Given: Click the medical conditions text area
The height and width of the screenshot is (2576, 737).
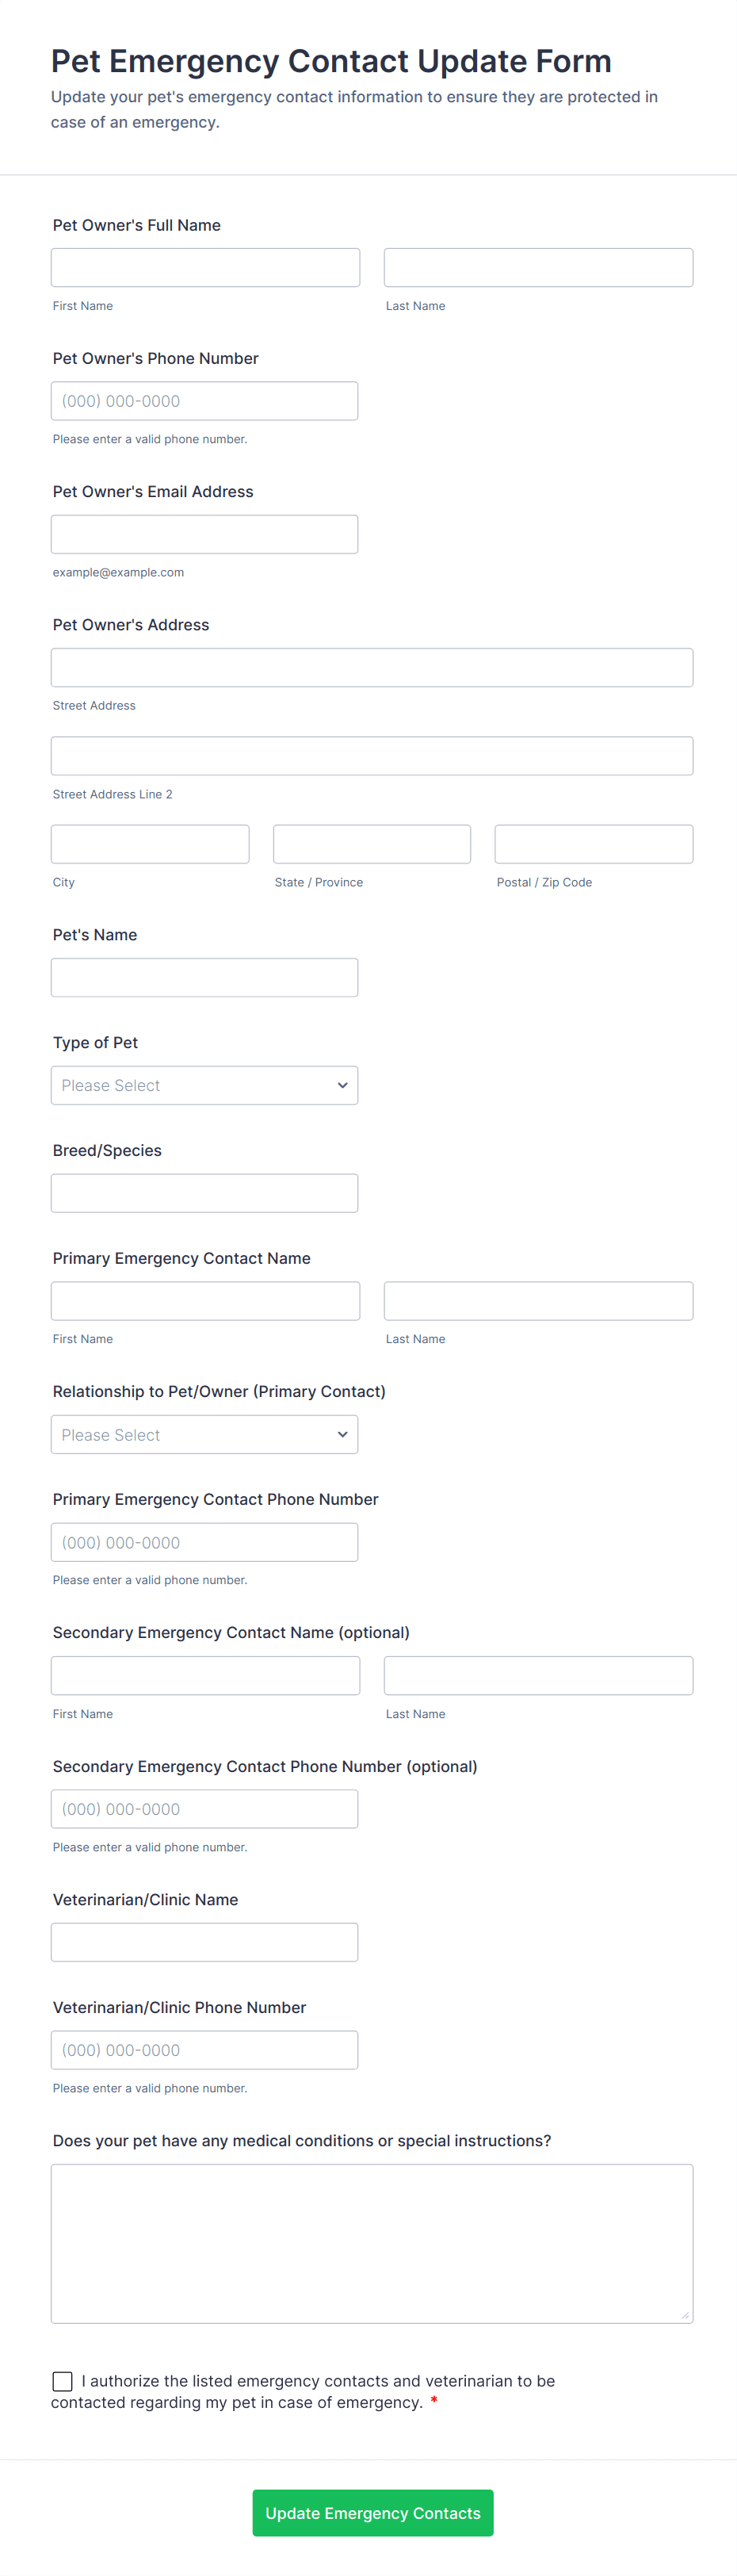Looking at the screenshot, I should click(x=372, y=2243).
